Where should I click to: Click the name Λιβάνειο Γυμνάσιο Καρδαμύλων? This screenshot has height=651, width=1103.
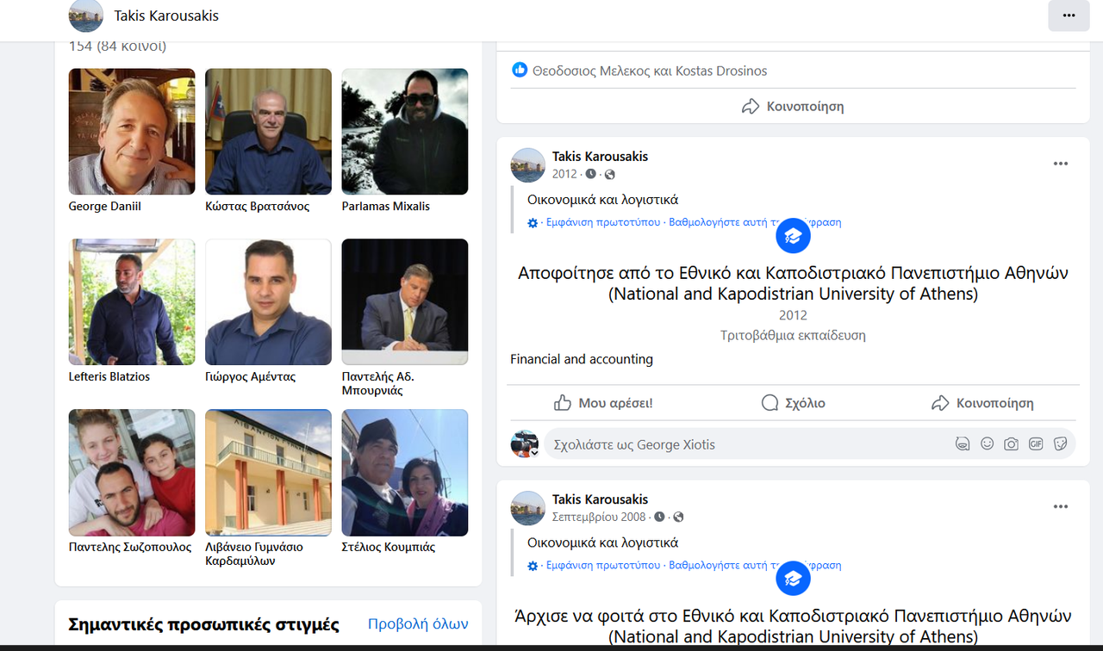tap(254, 555)
